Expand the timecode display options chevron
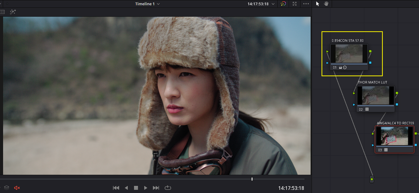The image size is (419, 193). tap(273, 4)
